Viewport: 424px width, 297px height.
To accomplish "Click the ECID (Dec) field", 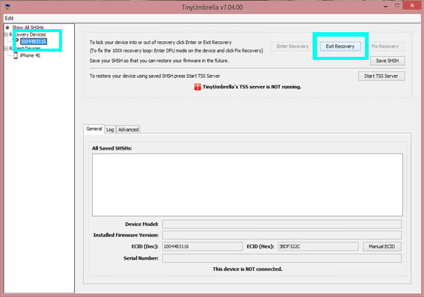I will tap(202, 246).
